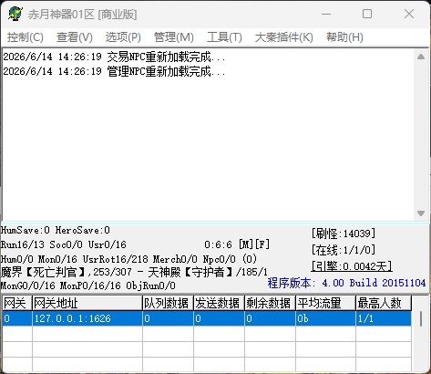
Task: Click the [在线:1/1/0] status label
Action: [x=344, y=250]
